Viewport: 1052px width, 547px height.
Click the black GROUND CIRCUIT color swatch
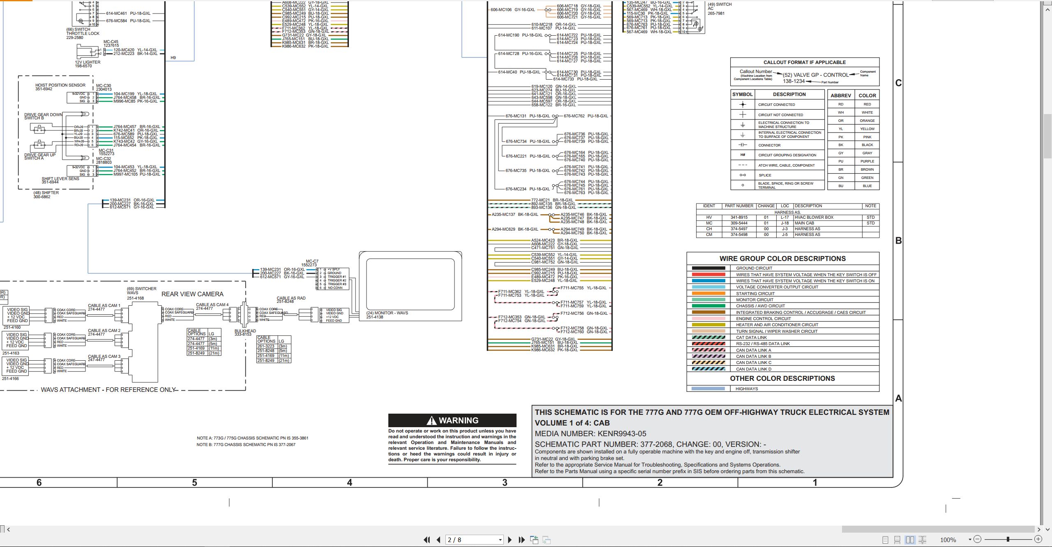(708, 268)
